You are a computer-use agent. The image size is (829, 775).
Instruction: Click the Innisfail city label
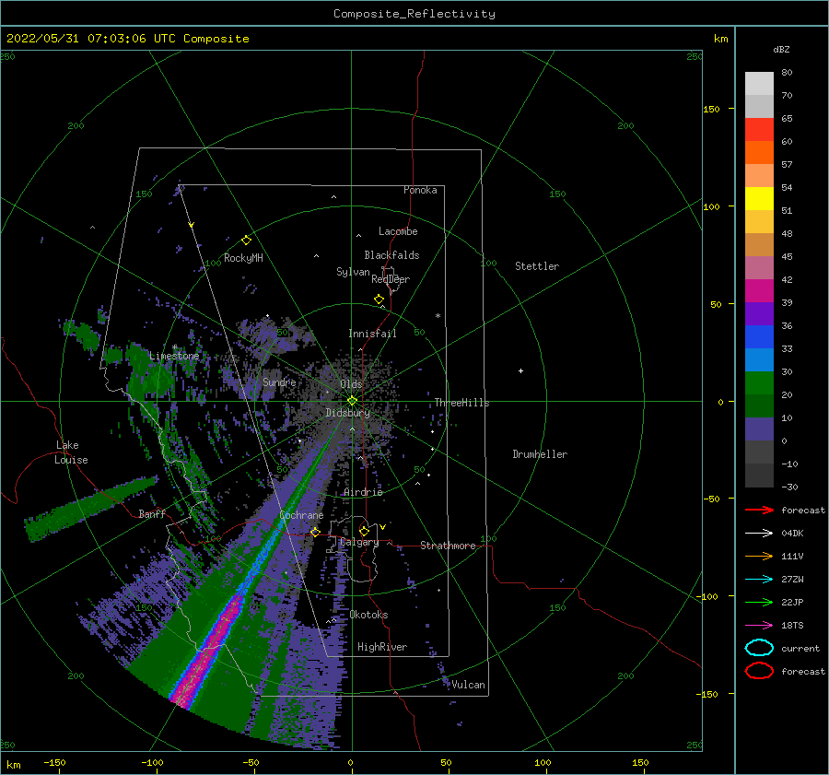point(372,334)
